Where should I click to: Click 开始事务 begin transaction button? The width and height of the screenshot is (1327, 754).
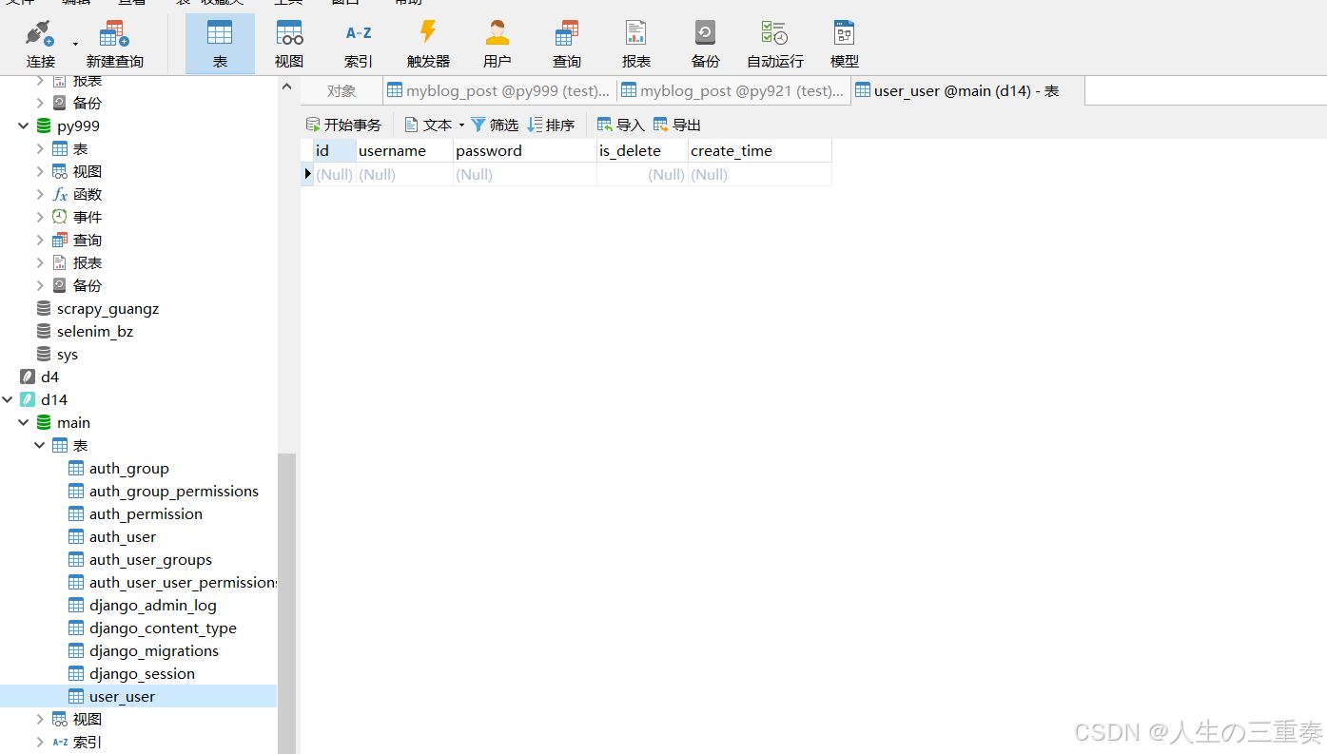343,125
